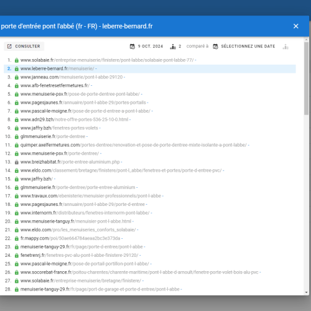Click the scrollbar down arrow in results list
311x311 pixels.
coord(307,292)
